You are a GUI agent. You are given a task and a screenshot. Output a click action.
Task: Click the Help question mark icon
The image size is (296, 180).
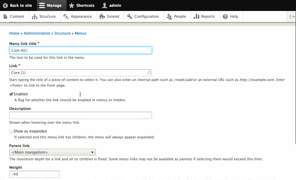tap(225, 17)
